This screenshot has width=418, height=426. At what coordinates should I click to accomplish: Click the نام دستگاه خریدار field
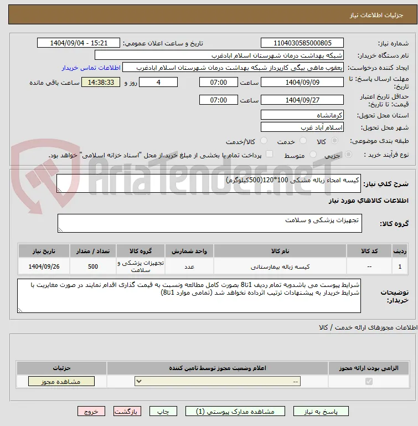tap(219, 55)
